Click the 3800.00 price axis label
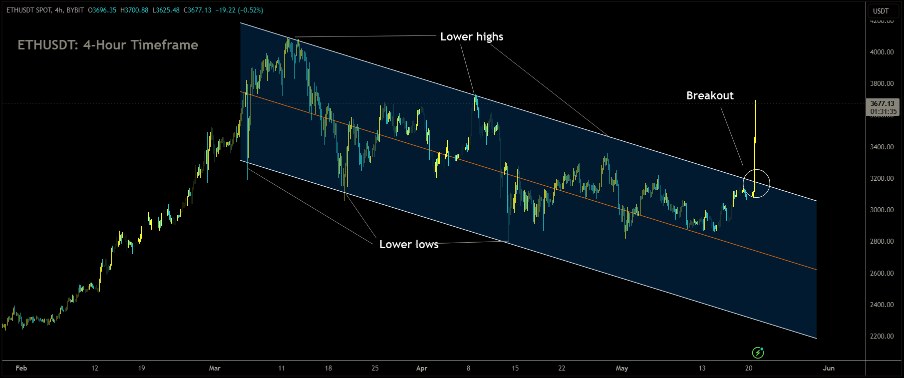The image size is (904, 378). [882, 83]
